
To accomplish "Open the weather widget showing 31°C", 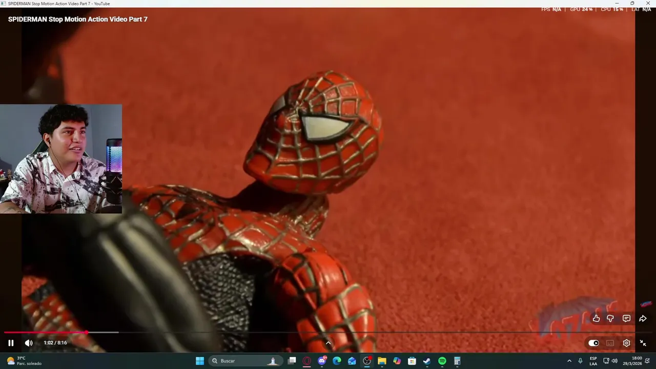I will pyautogui.click(x=24, y=361).
